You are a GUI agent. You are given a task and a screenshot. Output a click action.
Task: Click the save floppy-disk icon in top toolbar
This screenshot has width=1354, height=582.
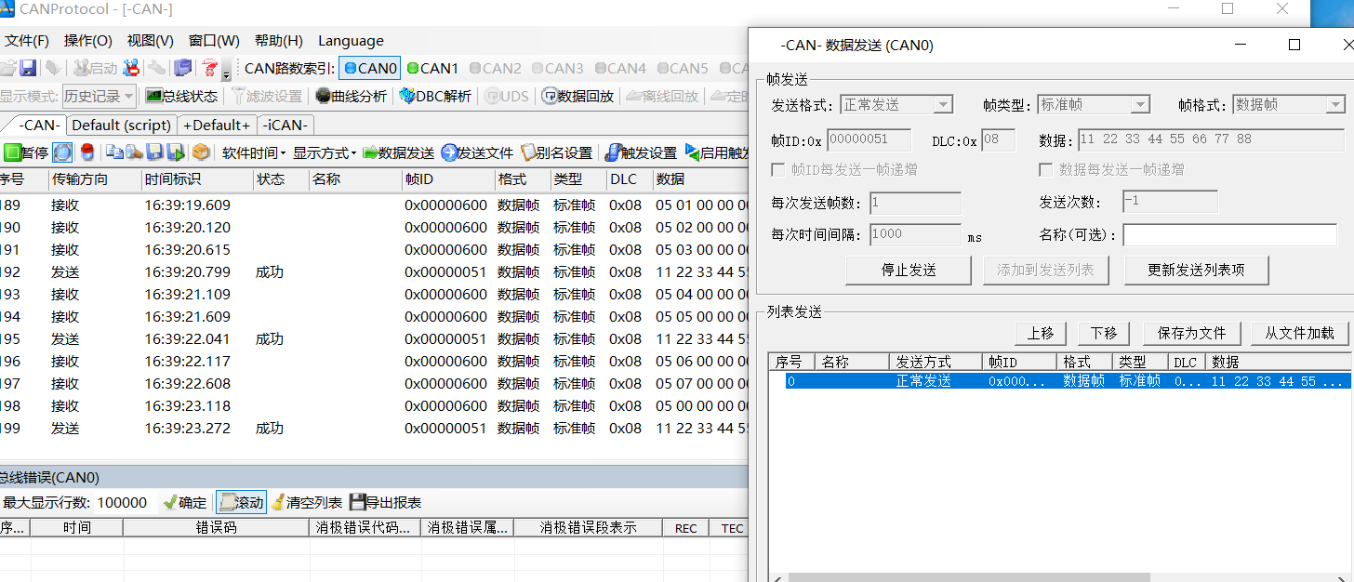[x=28, y=68]
